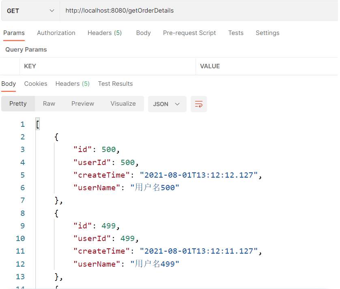Switch to Raw response view
Screen dimensions: 340x289
[x=49, y=104]
